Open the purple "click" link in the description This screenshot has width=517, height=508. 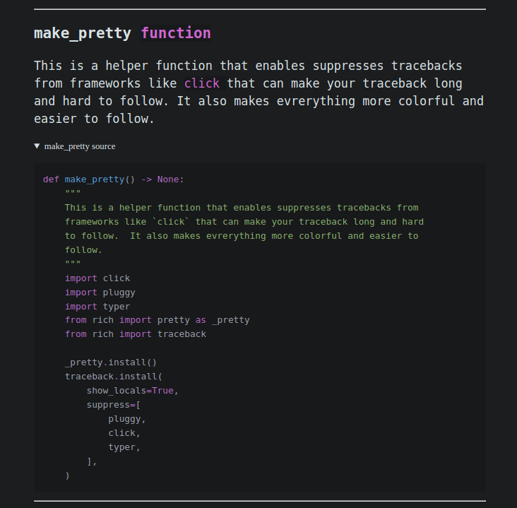click(202, 83)
